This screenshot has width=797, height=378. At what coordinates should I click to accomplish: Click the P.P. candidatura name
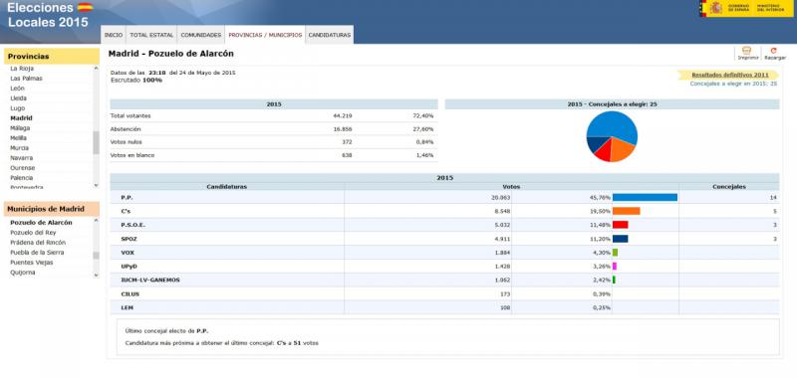tap(127, 197)
